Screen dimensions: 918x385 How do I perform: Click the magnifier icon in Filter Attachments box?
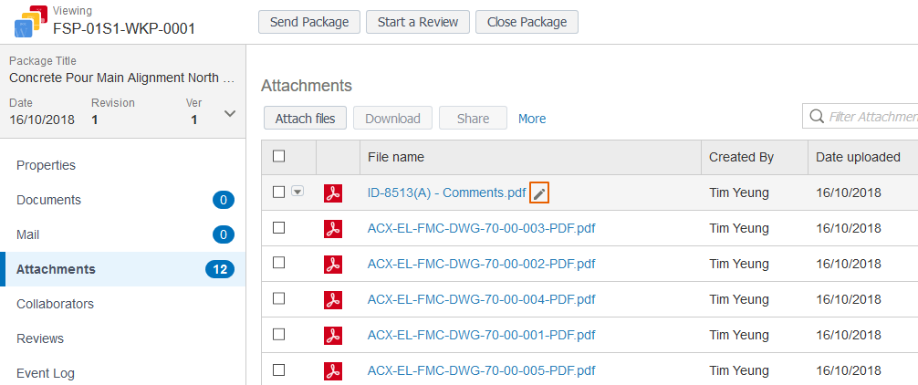point(816,117)
